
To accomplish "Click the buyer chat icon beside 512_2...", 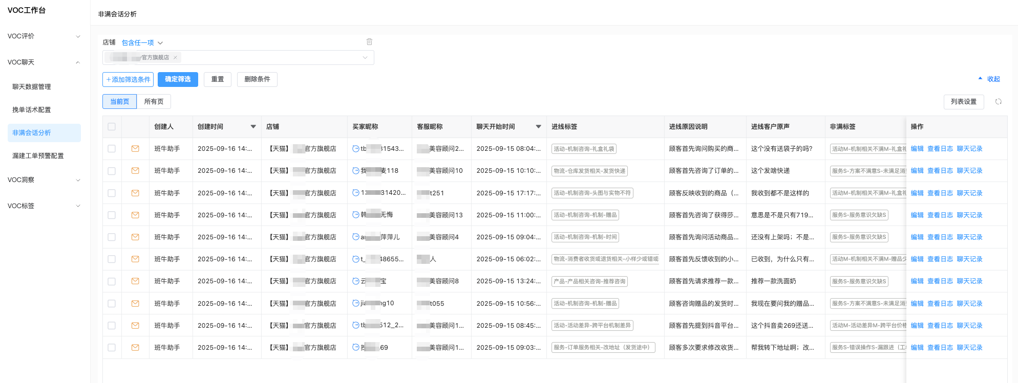I will (356, 325).
